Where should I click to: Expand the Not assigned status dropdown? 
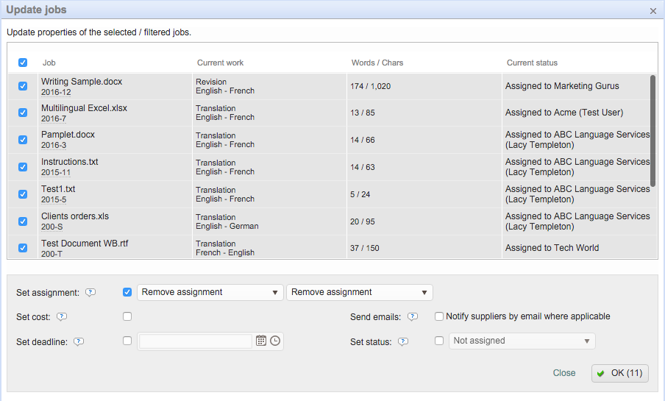click(522, 341)
